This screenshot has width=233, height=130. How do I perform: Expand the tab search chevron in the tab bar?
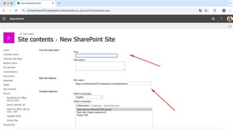point(229,3)
